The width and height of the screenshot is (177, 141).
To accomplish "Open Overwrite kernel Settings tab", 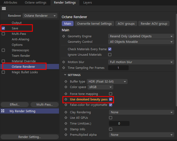I will tap(94, 24).
